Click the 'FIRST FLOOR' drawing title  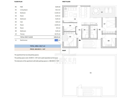coord(66,2)
